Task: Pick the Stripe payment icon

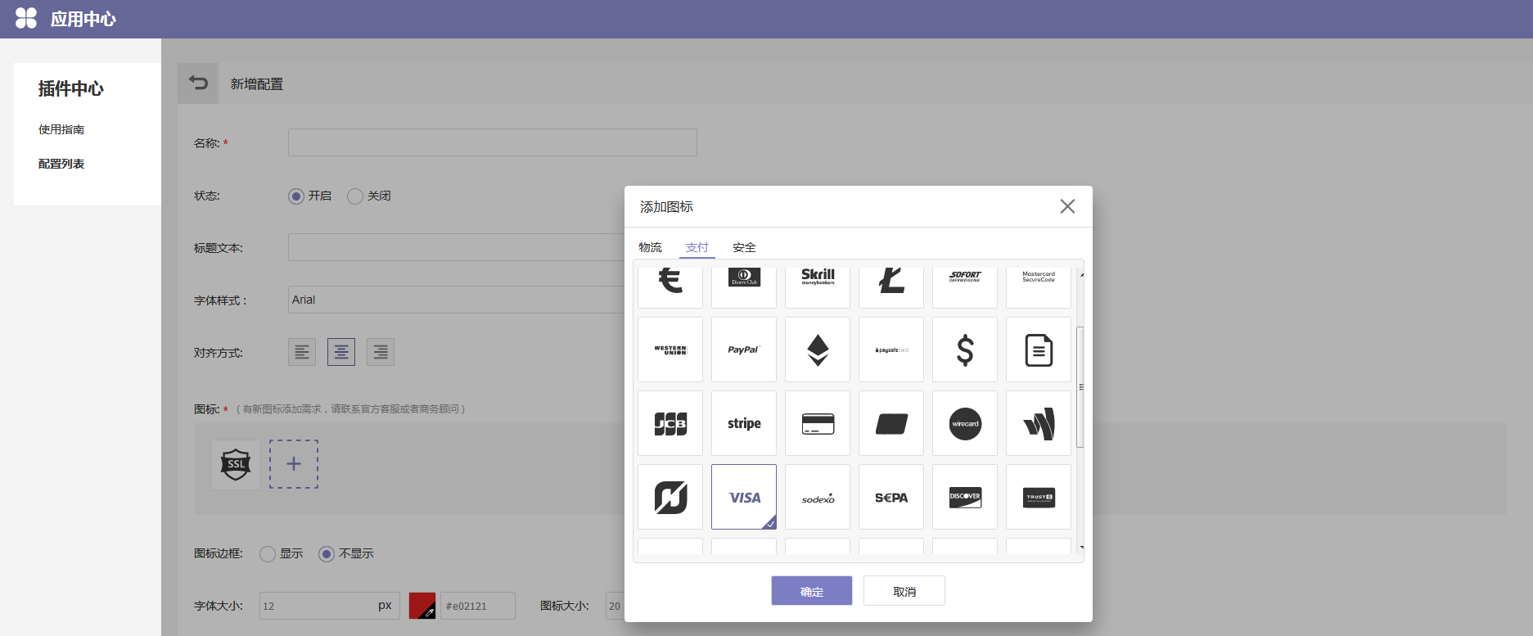Action: pos(744,423)
